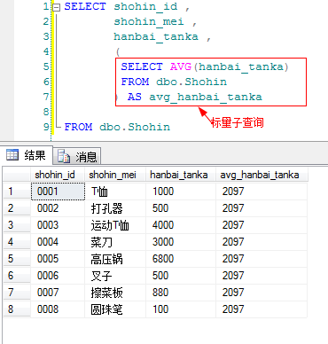Place cursor on shohin_mei in line 2
Screen dimensions: 328x344
(x=149, y=21)
